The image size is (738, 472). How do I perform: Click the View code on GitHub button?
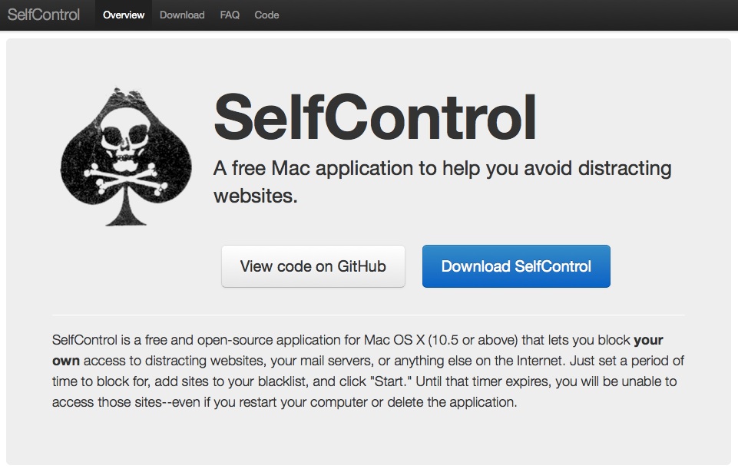click(x=313, y=266)
